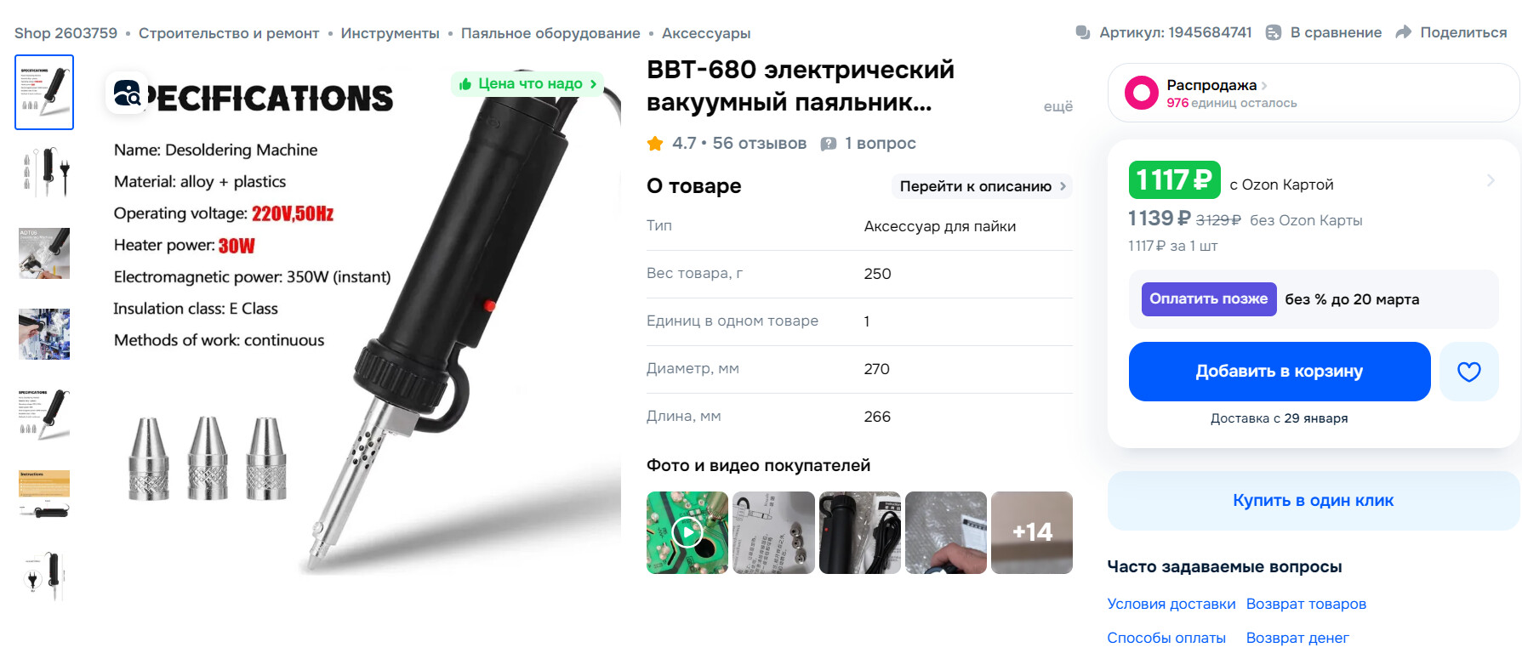Open Паяльное оборудование breadcrumb category
The image size is (1522, 659).
[x=550, y=33]
